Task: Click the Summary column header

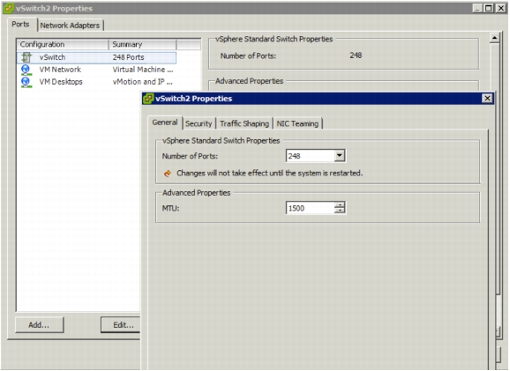Action: pos(142,44)
